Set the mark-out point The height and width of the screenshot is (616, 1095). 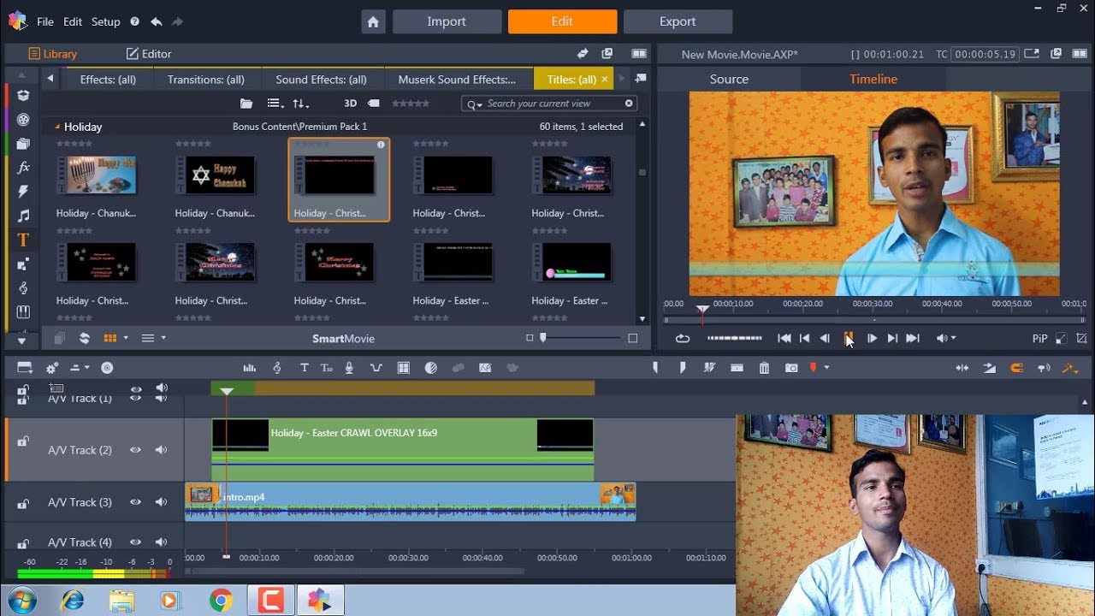click(x=682, y=368)
